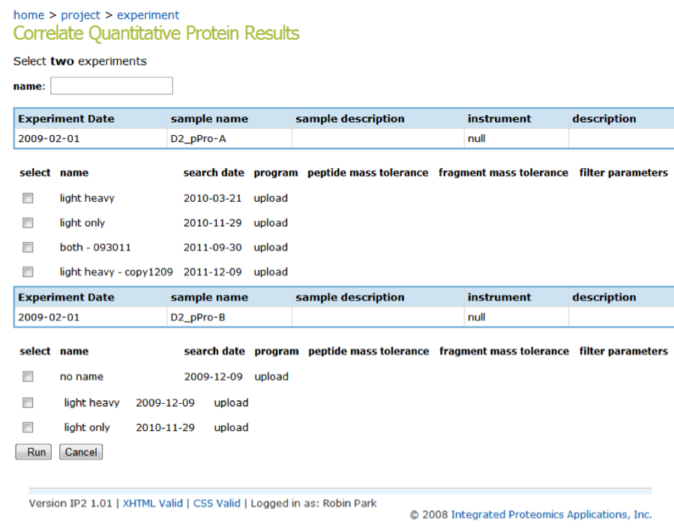
Task: Click the Logged in as: Robin Park text
Action: click(x=314, y=503)
